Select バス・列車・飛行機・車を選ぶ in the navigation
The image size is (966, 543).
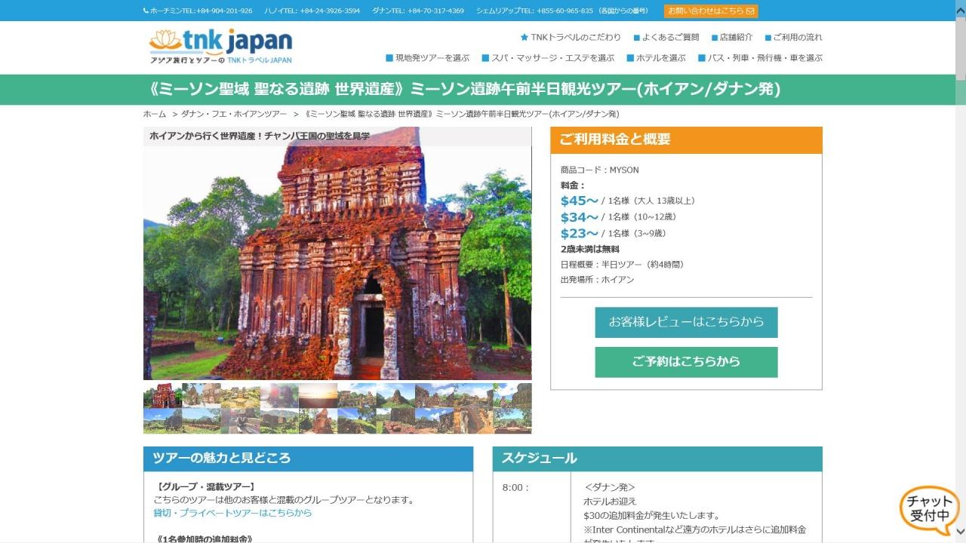coord(760,57)
